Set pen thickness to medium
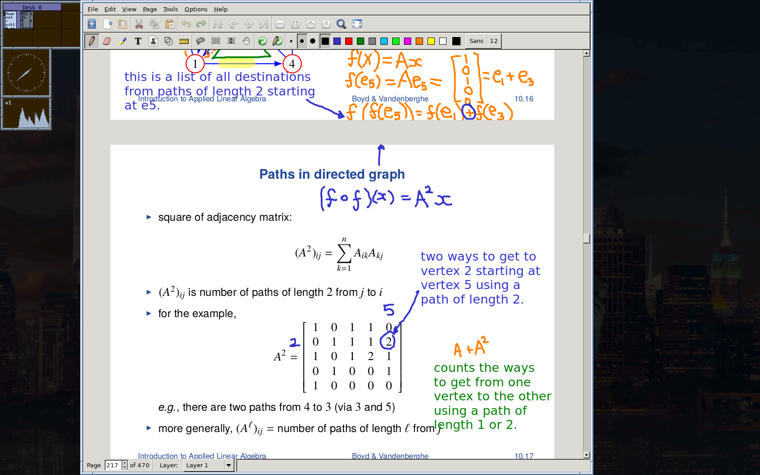Screen dimensions: 760x475 302,41
